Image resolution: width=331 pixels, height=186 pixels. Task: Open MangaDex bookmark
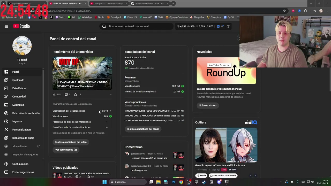tap(197, 17)
